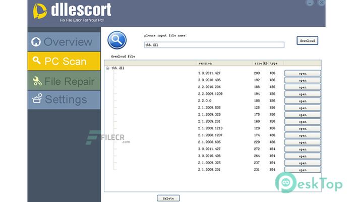The height and width of the screenshot is (202, 353).
Task: Click the delete button
Action: [168, 198]
